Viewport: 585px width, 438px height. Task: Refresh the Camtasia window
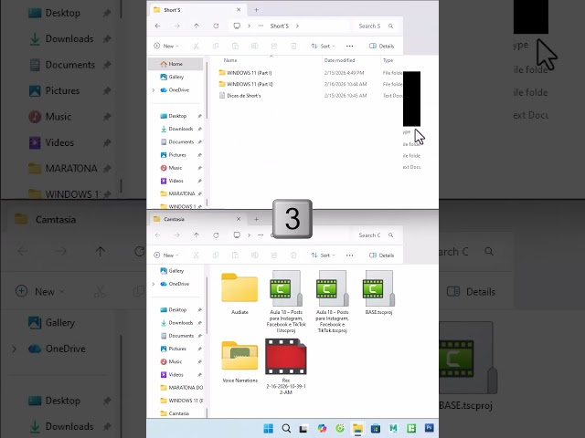tap(216, 235)
